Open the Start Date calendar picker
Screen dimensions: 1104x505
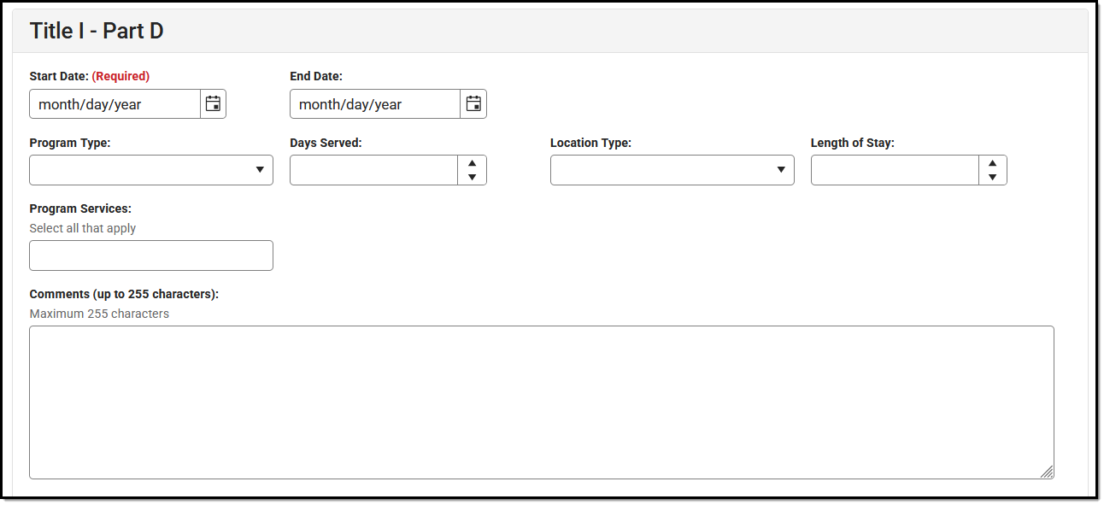(213, 103)
